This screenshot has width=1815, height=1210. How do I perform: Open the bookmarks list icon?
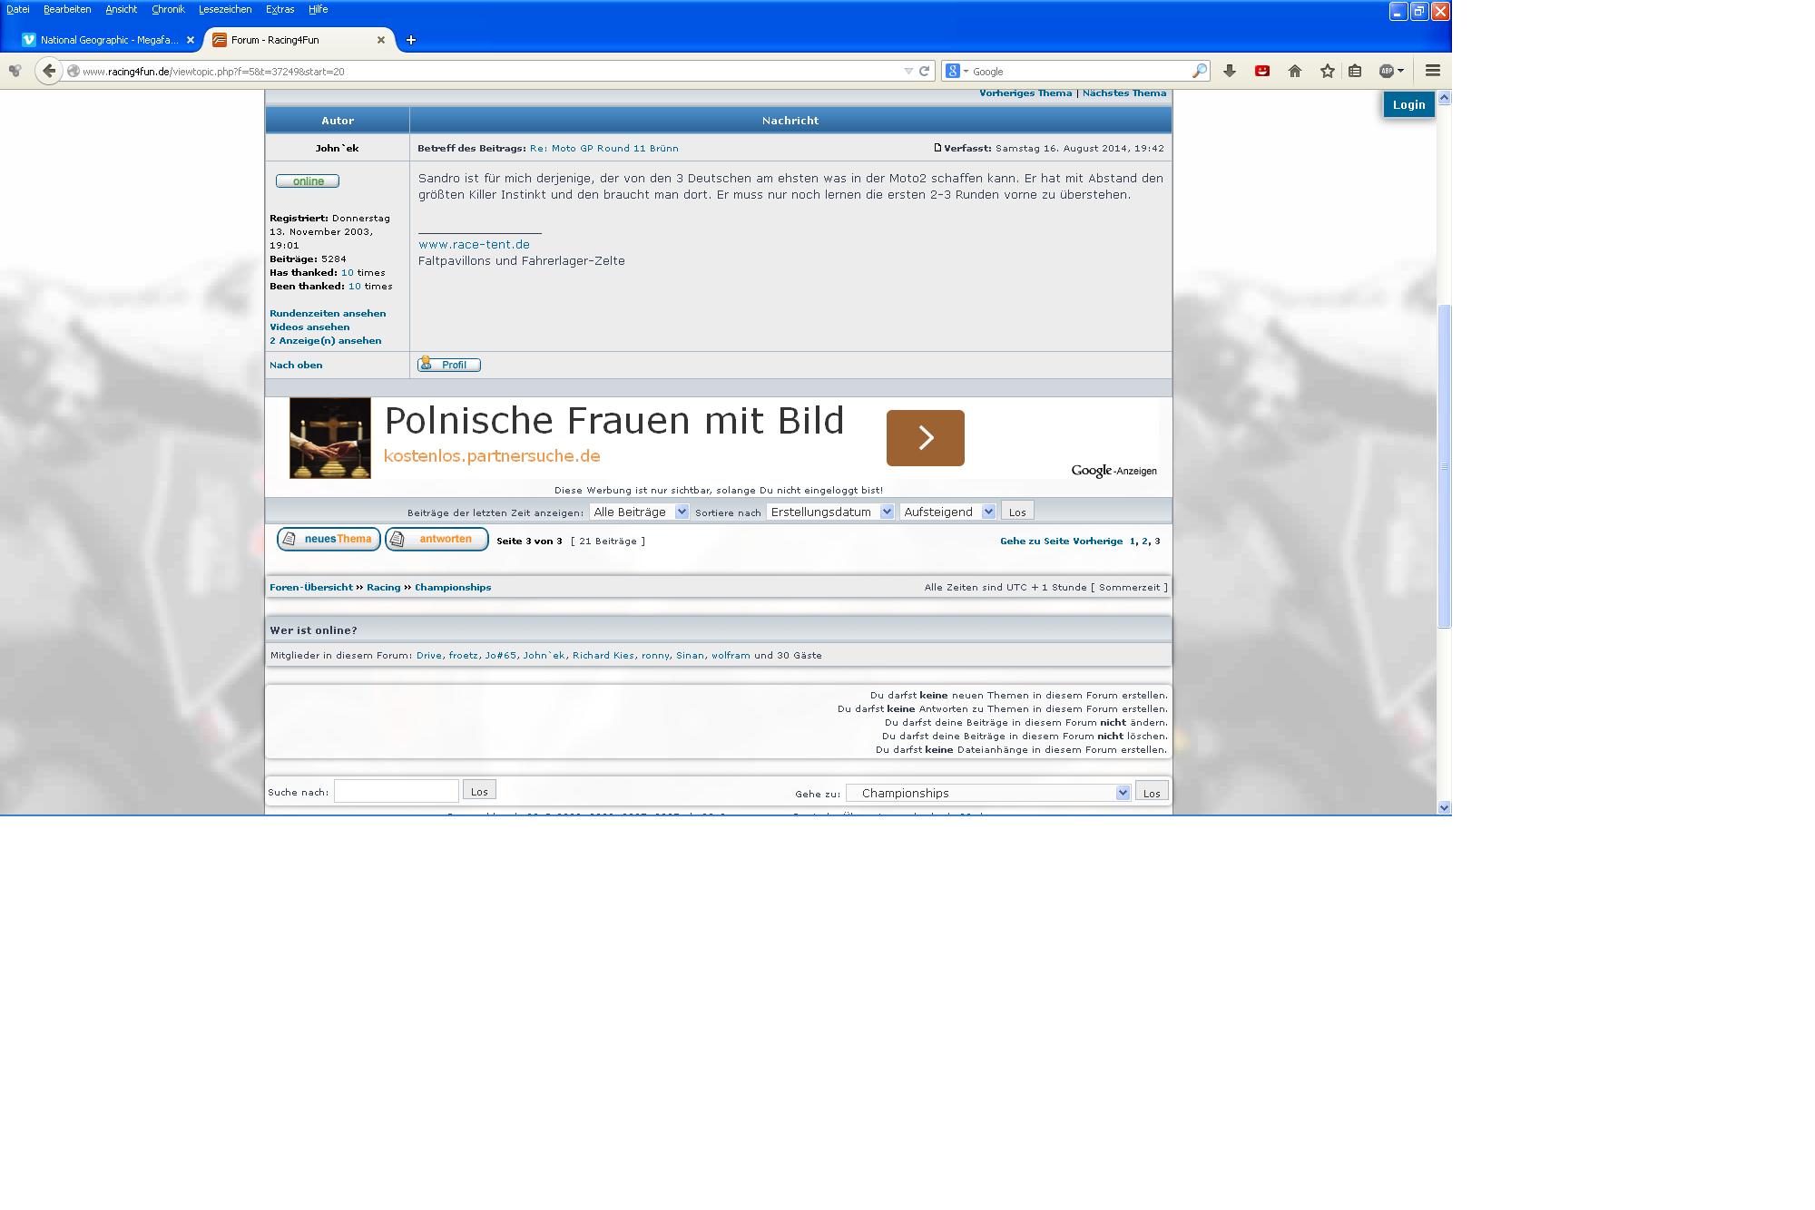[x=1355, y=71]
